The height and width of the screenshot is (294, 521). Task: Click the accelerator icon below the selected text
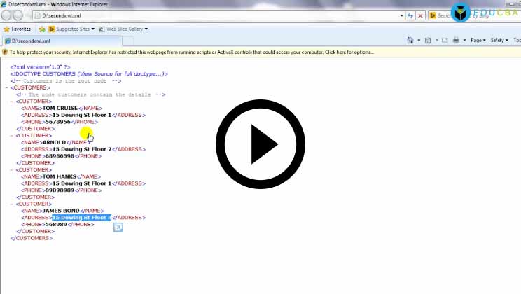118,227
